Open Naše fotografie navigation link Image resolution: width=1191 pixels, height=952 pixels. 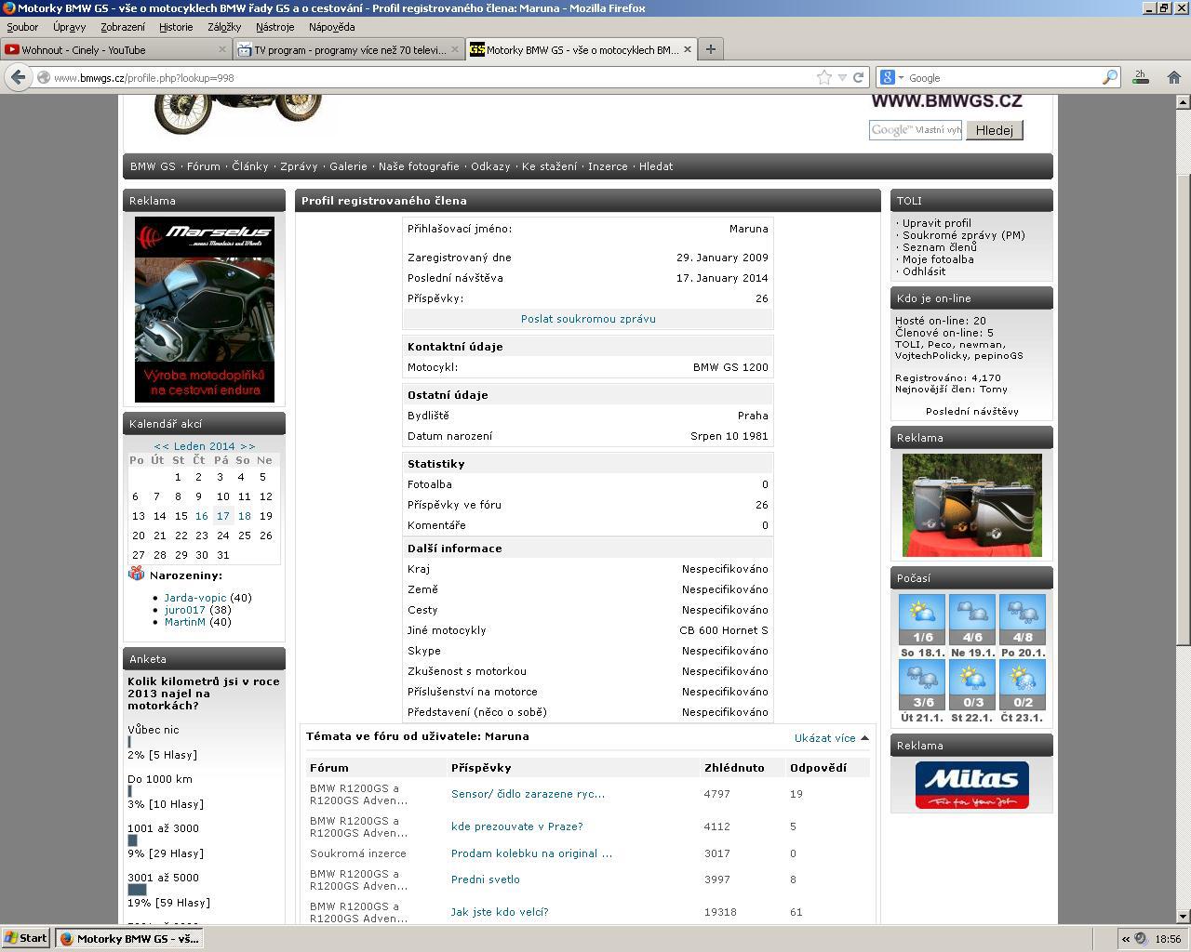419,166
